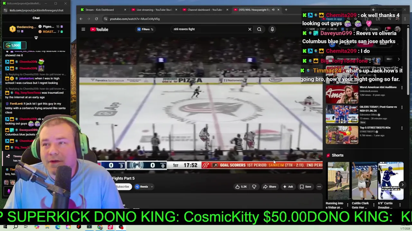This screenshot has width=412, height=231.
Task: Focus the YouTube search field
Action: (209, 29)
